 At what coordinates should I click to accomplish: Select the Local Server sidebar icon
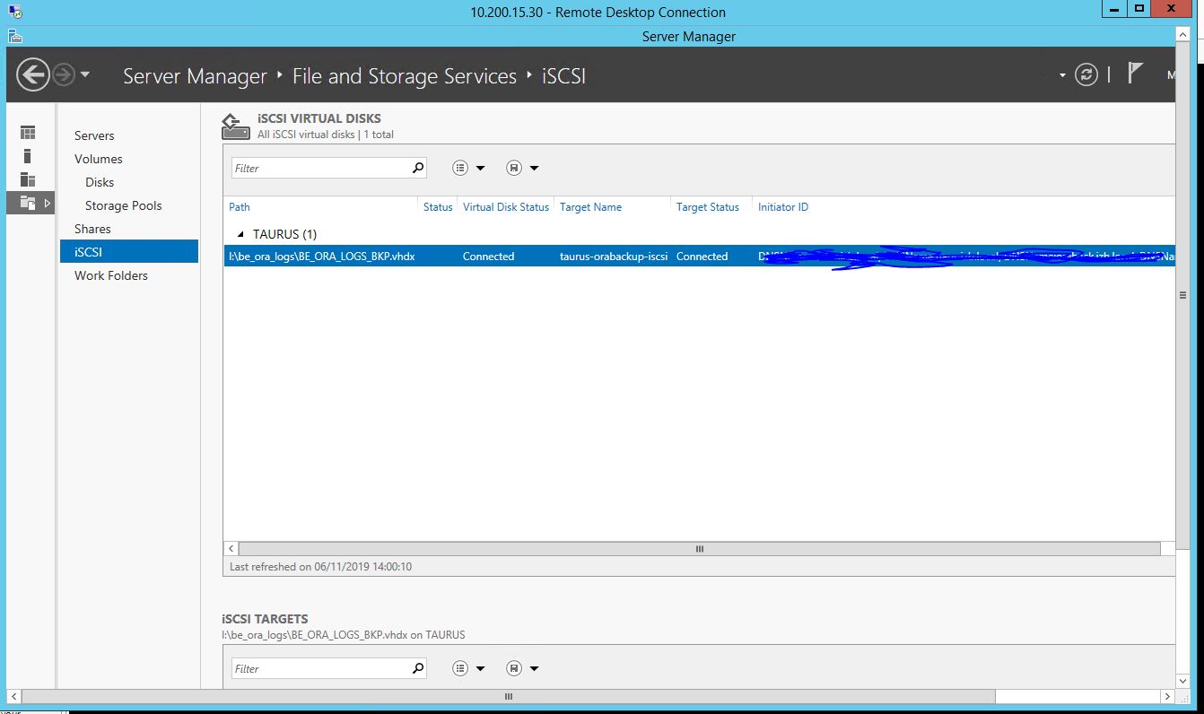click(28, 156)
